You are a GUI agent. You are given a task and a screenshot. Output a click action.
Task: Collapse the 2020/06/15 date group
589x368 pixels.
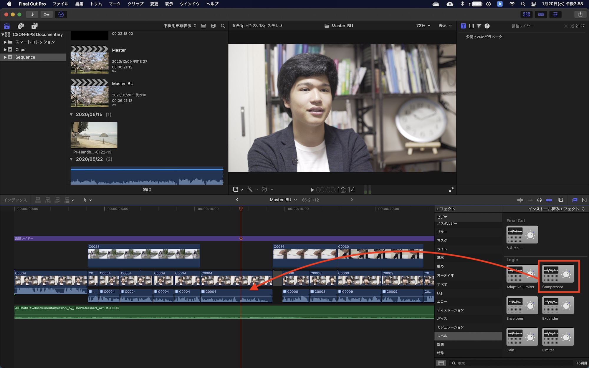(71, 115)
